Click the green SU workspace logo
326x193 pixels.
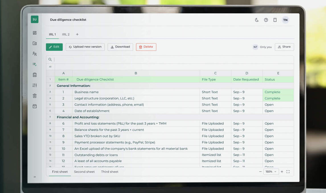click(x=34, y=20)
